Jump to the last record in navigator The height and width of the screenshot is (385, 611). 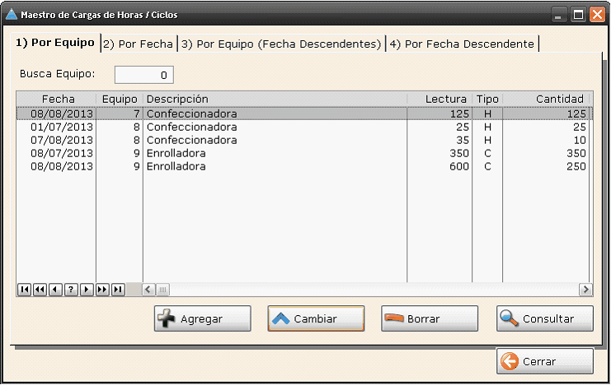[118, 290]
